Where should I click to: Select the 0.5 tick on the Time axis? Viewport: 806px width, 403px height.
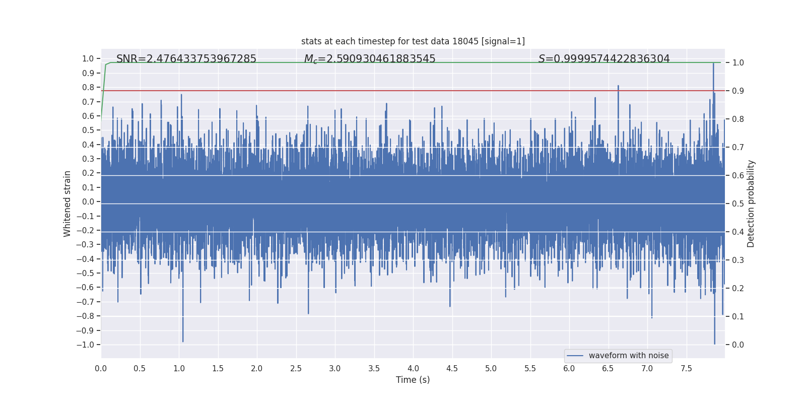pyautogui.click(x=140, y=368)
